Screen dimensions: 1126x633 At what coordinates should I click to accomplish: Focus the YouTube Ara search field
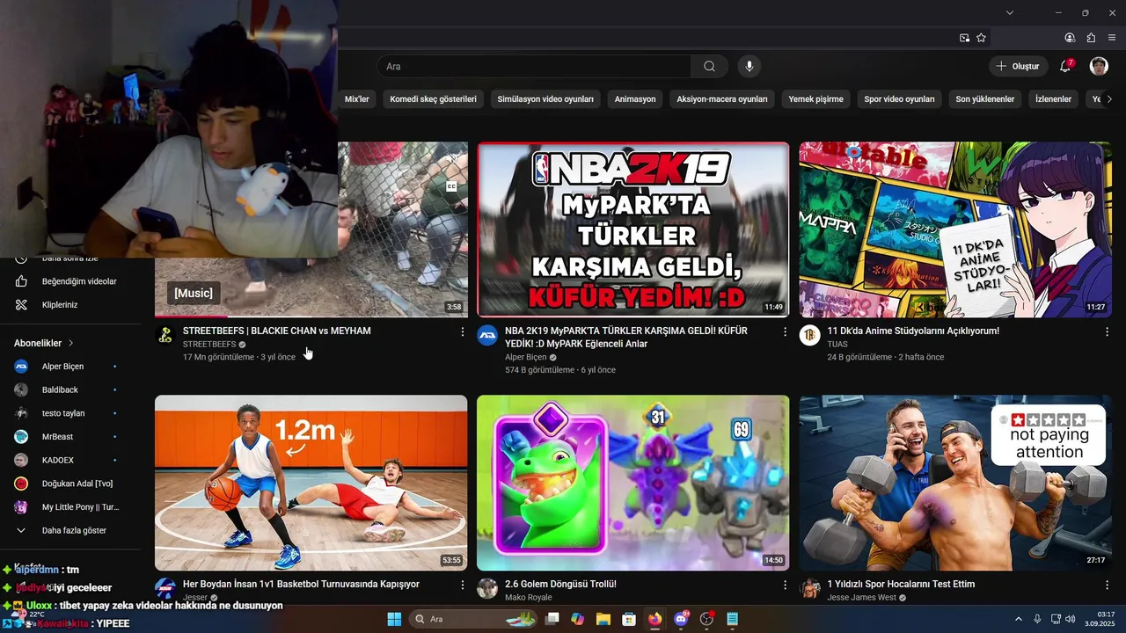click(x=534, y=66)
